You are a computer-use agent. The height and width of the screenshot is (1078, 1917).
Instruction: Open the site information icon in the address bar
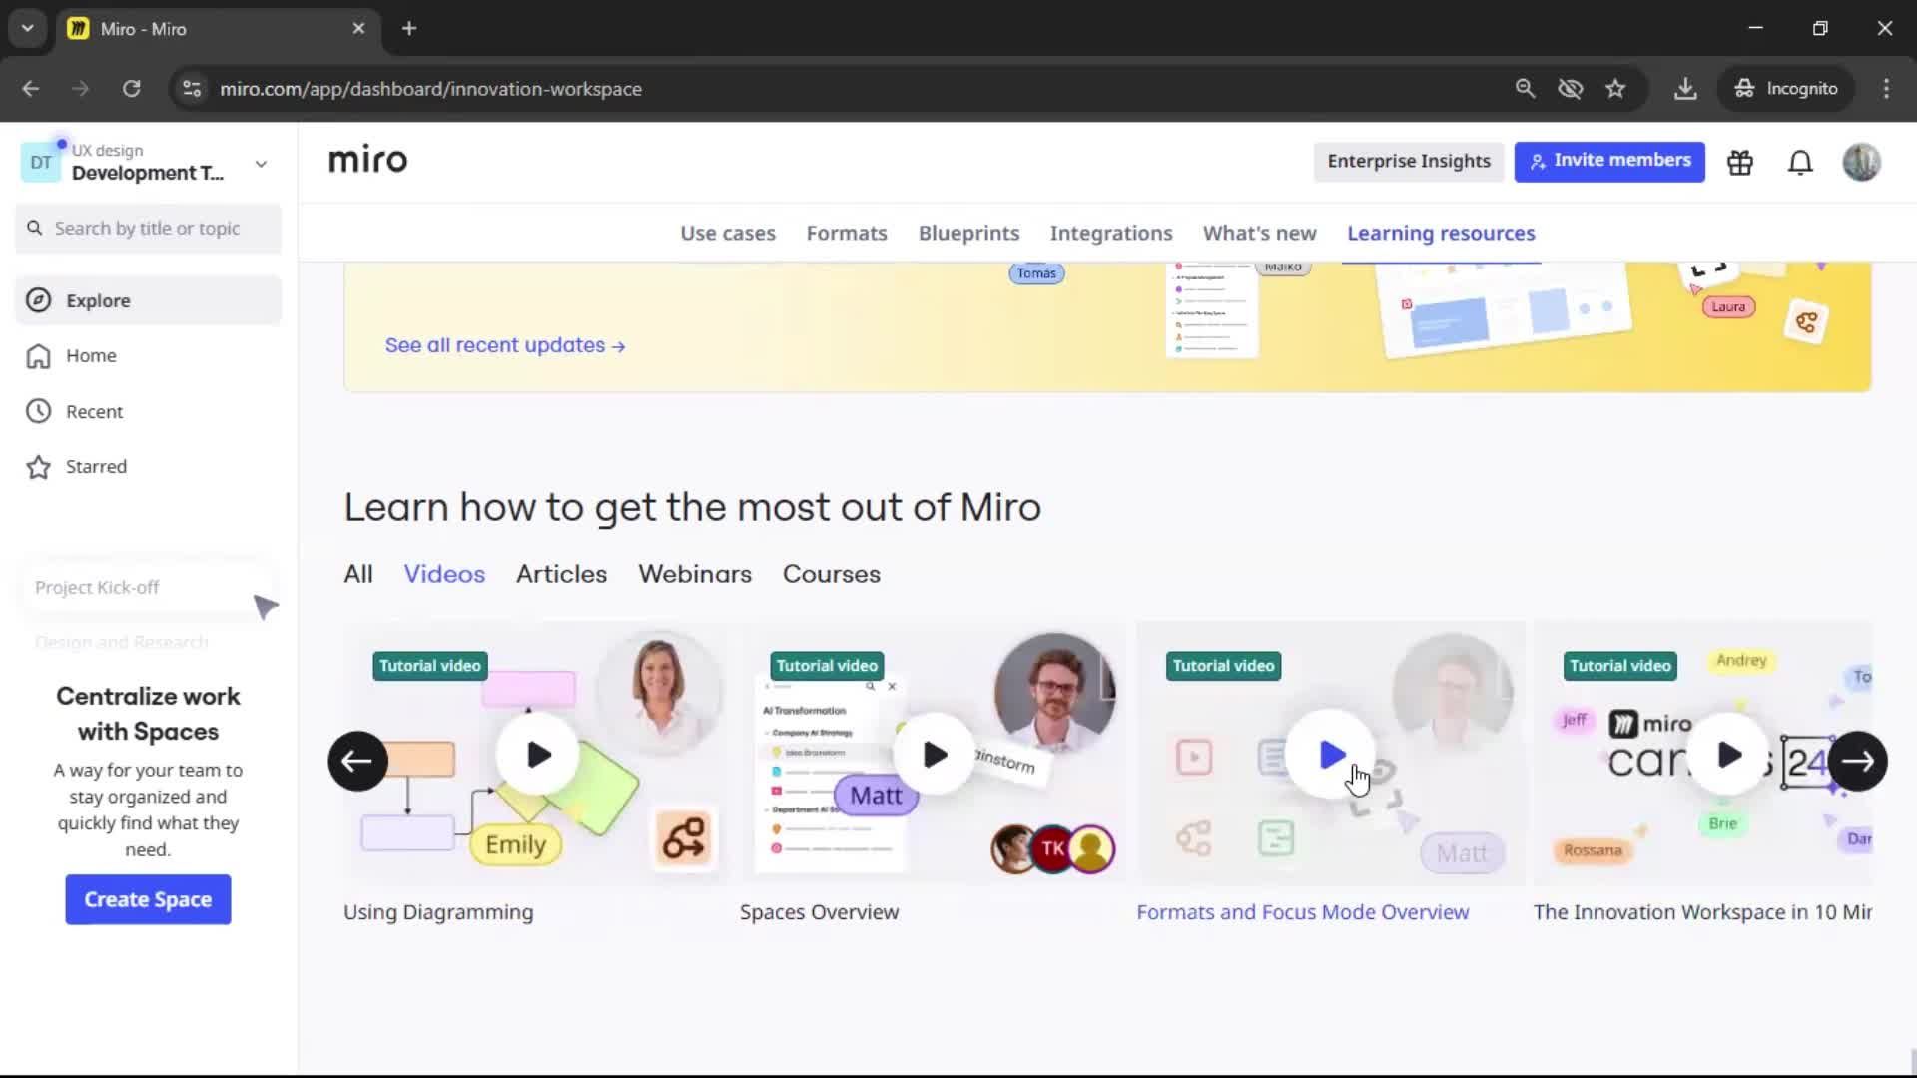192,89
